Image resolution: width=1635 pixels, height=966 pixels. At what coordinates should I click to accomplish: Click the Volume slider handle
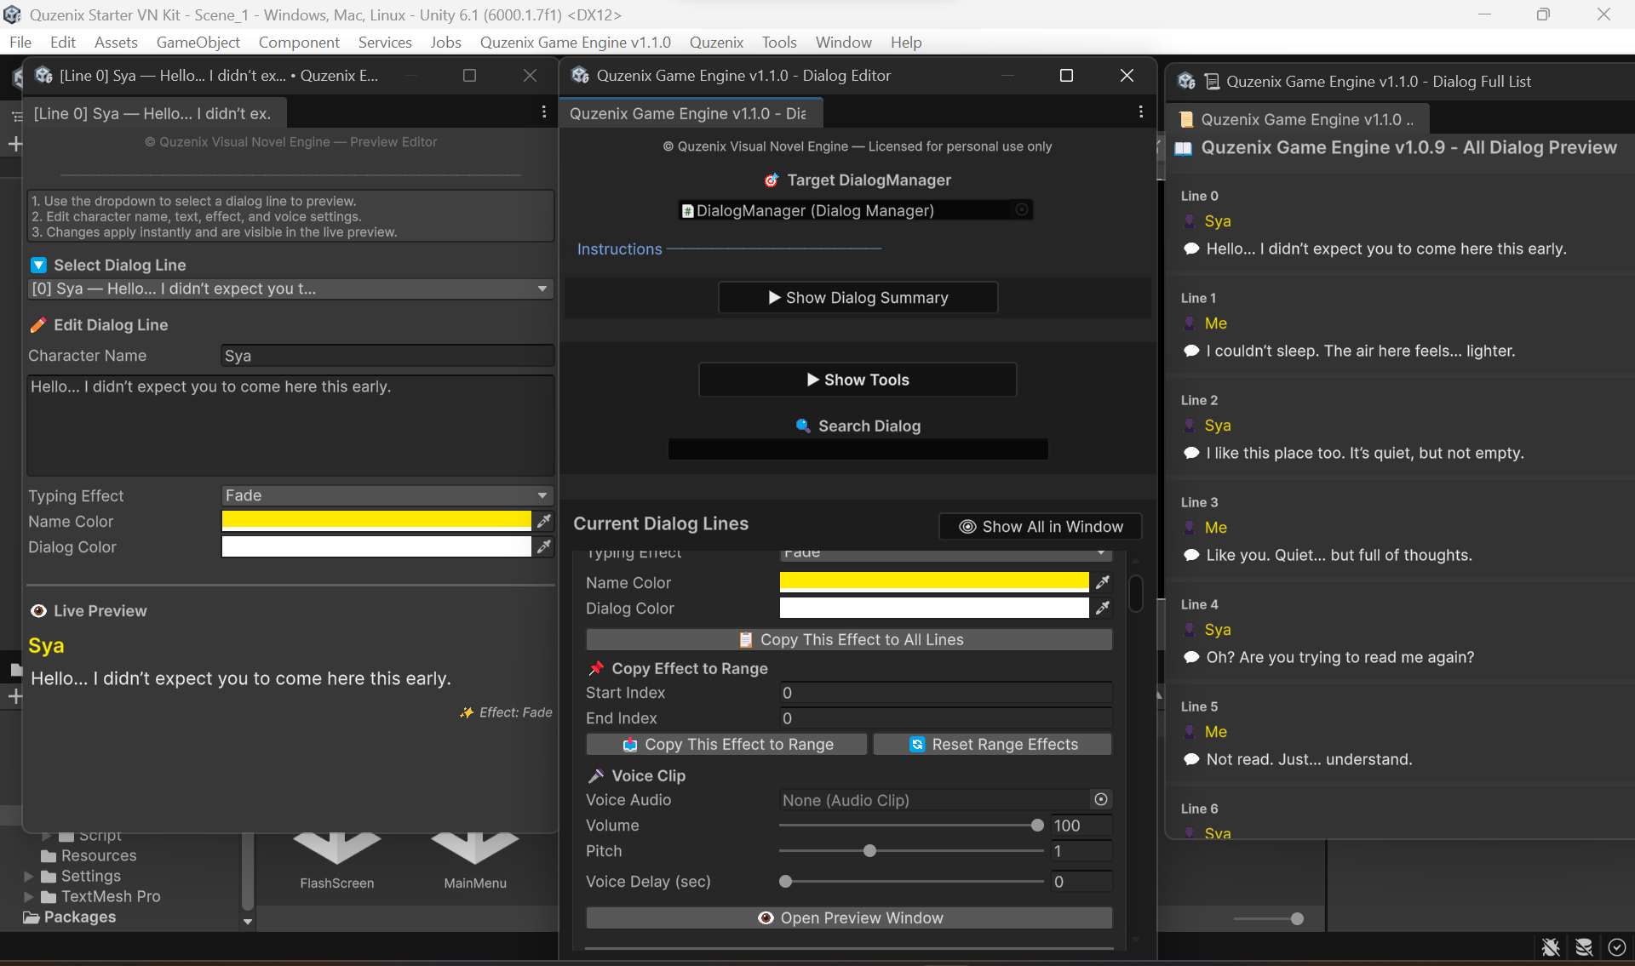[1037, 825]
